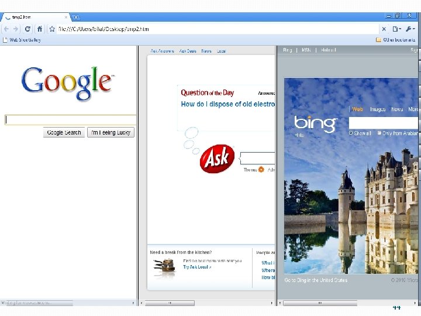The height and width of the screenshot is (316, 421).
Task: Open the home page via house icon
Action: (40, 29)
